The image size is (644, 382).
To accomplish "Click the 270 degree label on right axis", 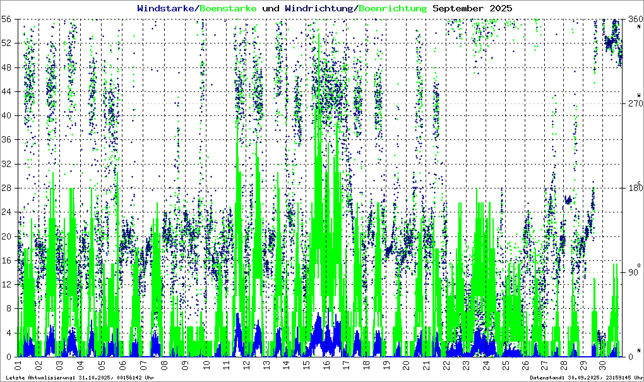I will tap(632, 103).
